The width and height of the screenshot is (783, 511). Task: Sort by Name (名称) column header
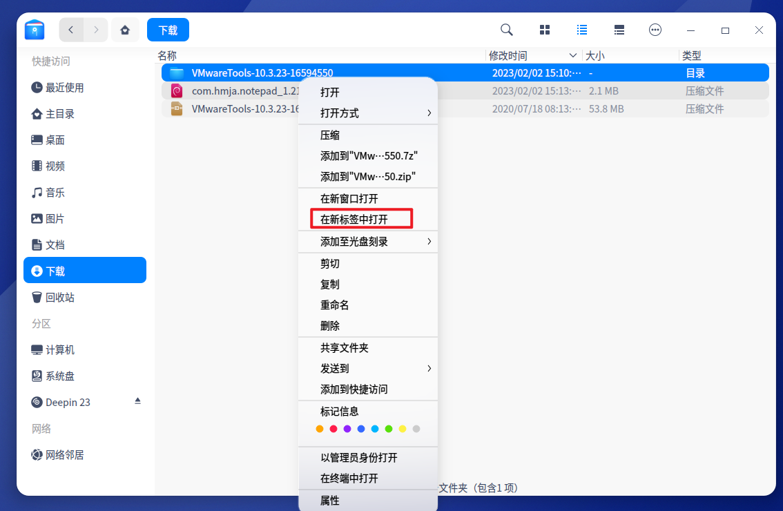[320, 55]
